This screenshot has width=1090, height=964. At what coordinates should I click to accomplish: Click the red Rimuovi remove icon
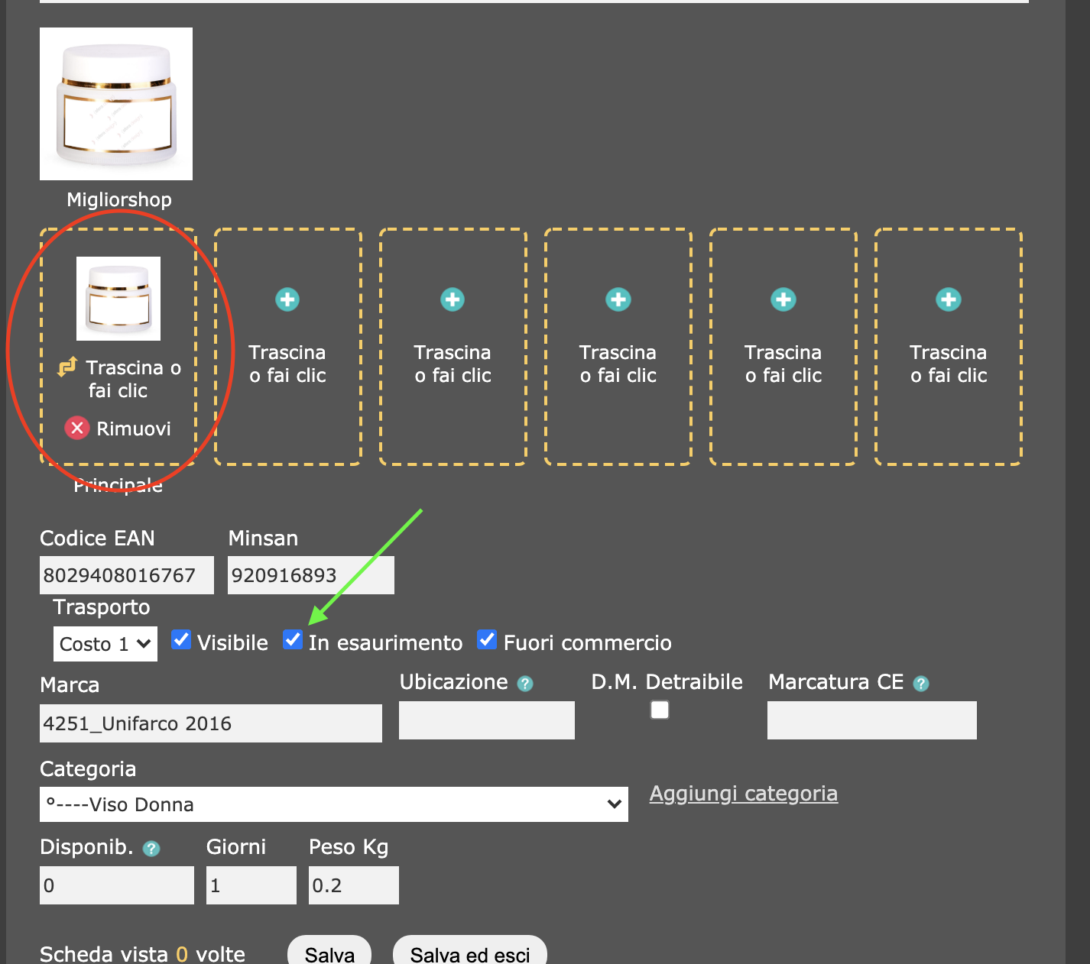tap(76, 428)
